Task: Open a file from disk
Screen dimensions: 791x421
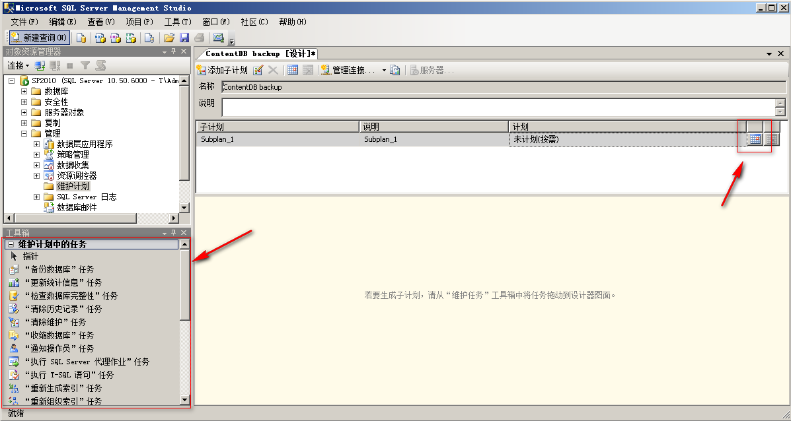Action: [x=169, y=37]
